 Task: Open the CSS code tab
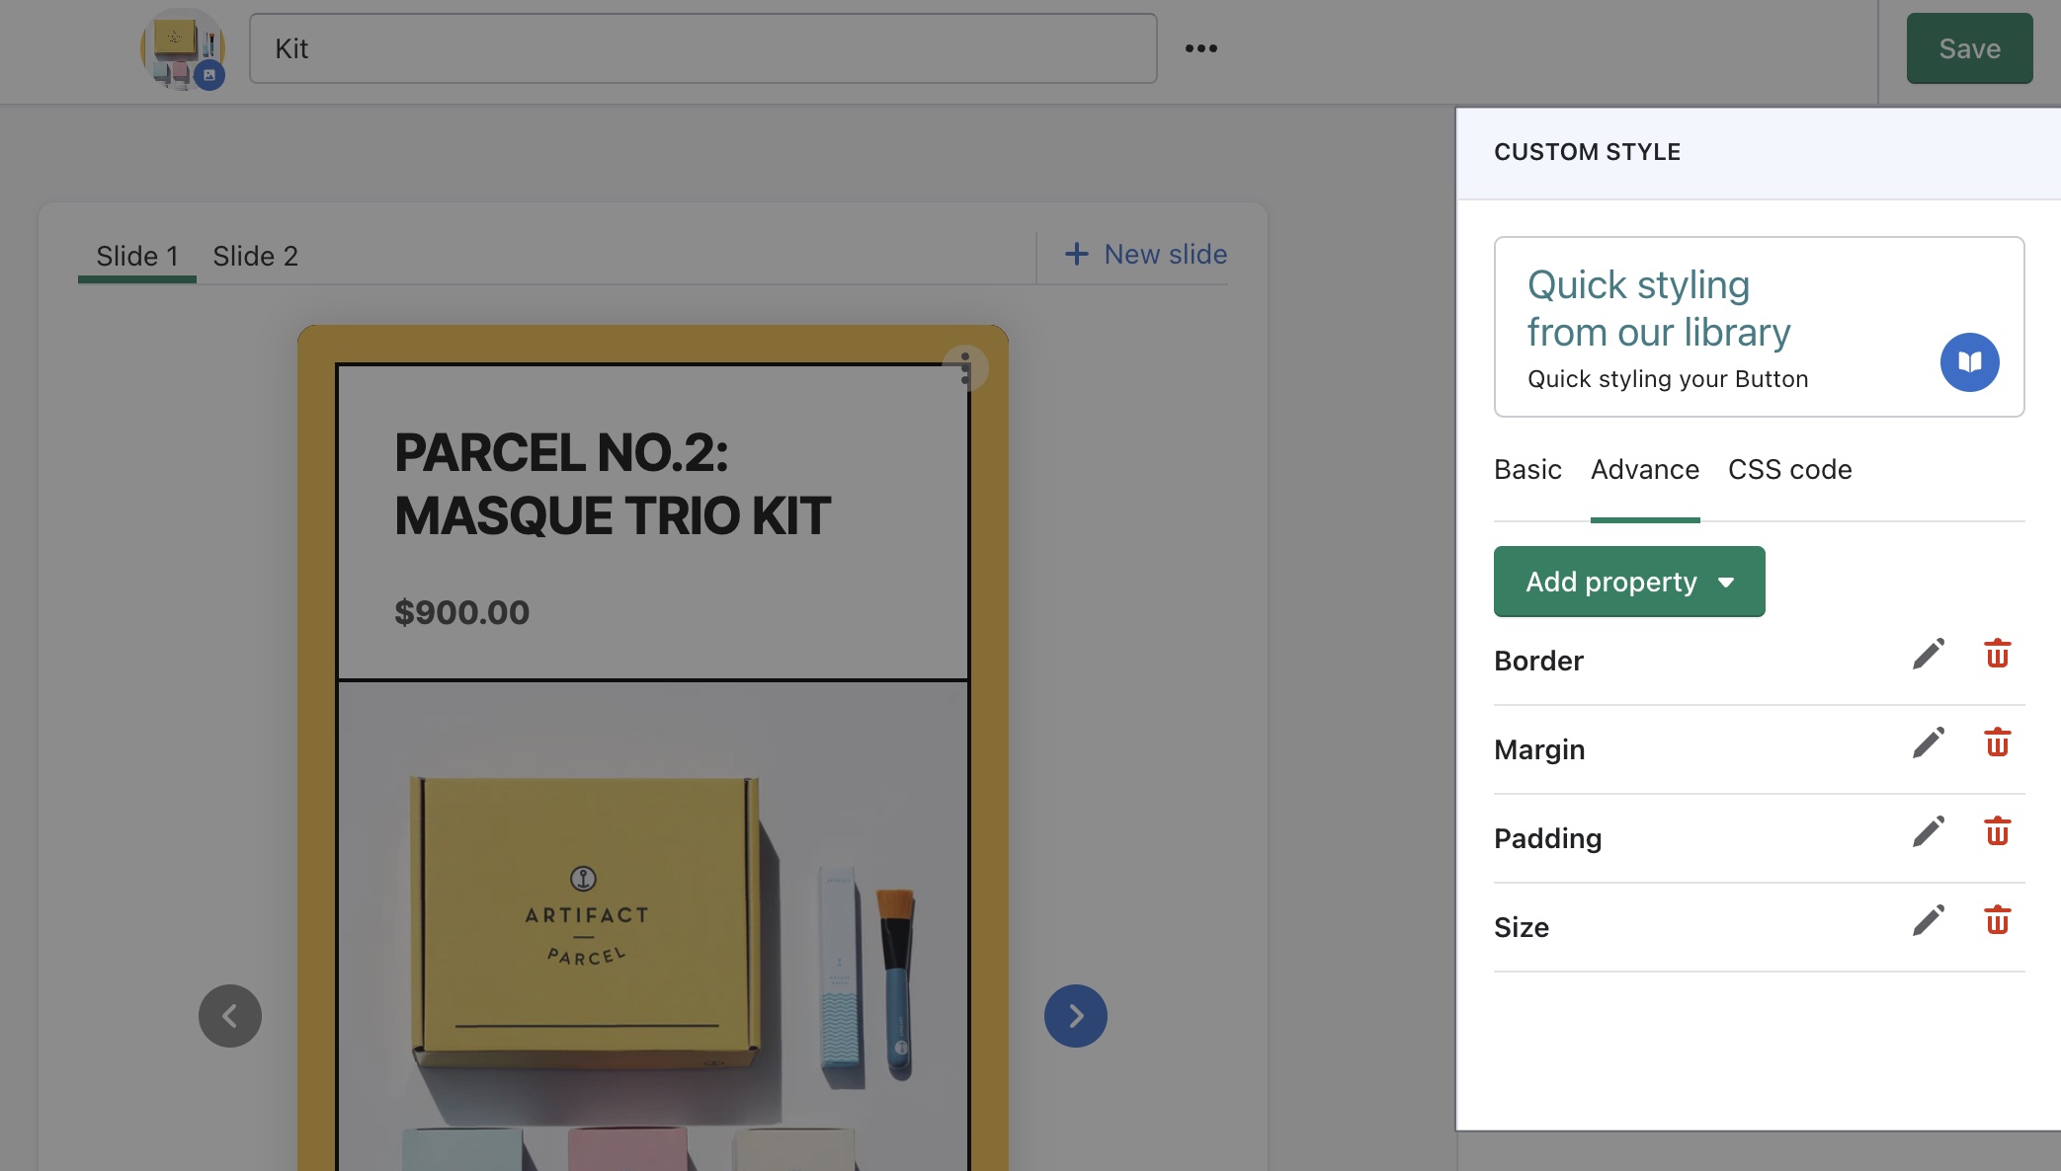pos(1789,470)
